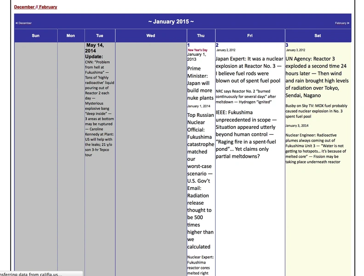Click the January 1, 2013 date text
This screenshot has width=364, height=276.
[x=196, y=57]
